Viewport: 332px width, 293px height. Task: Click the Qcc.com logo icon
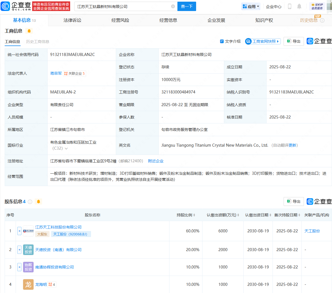(6, 6)
